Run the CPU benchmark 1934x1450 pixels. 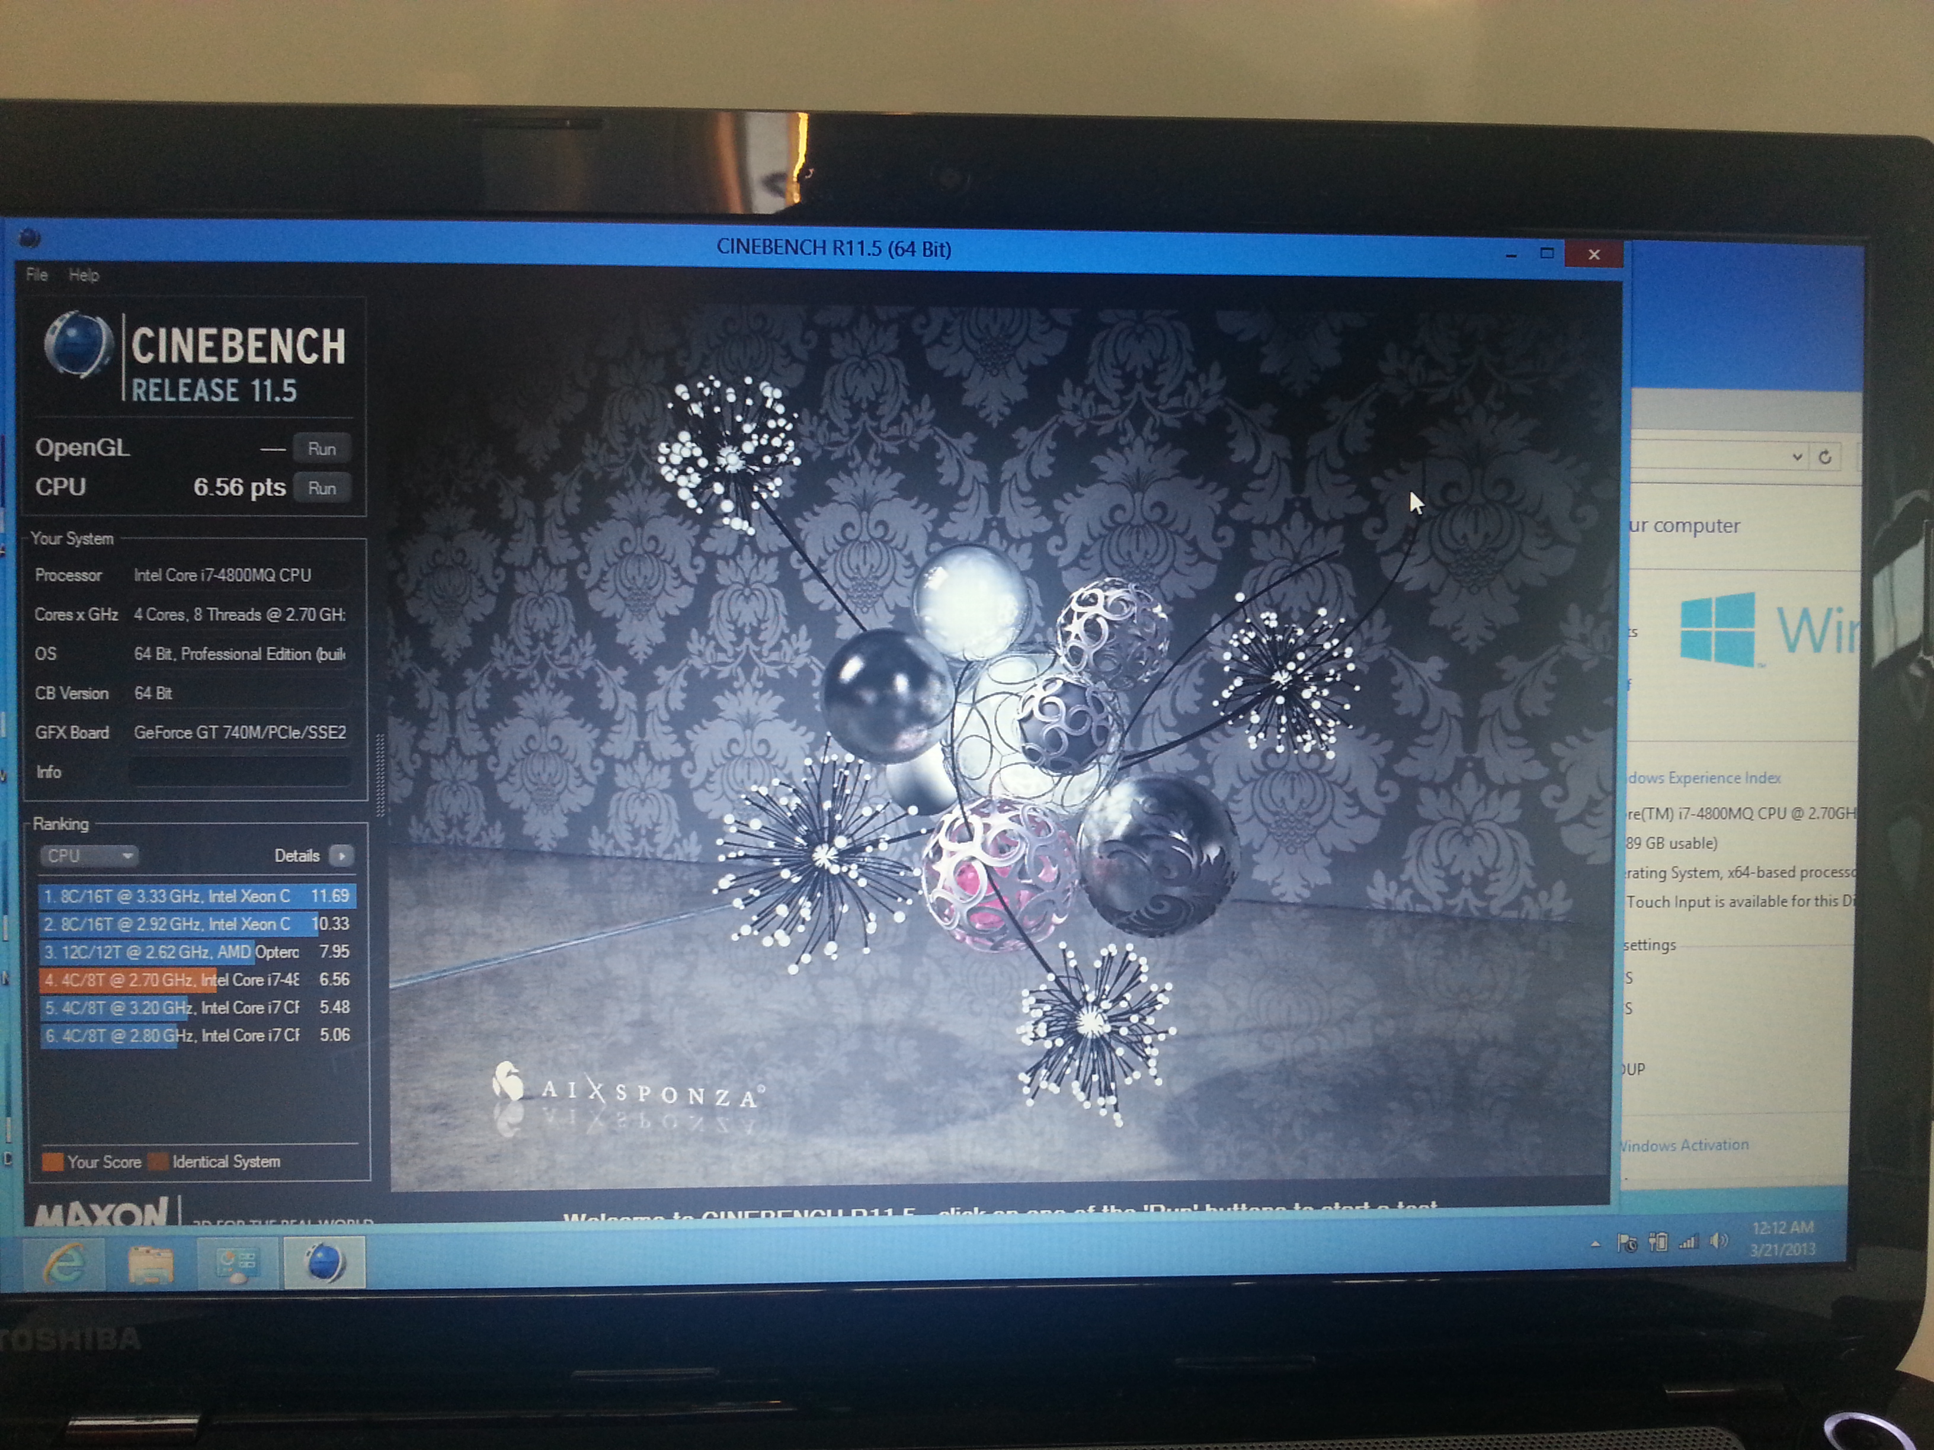[x=322, y=487]
